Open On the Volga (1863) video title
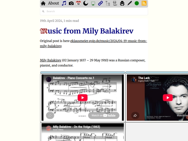The image size is (188, 141). point(77,127)
